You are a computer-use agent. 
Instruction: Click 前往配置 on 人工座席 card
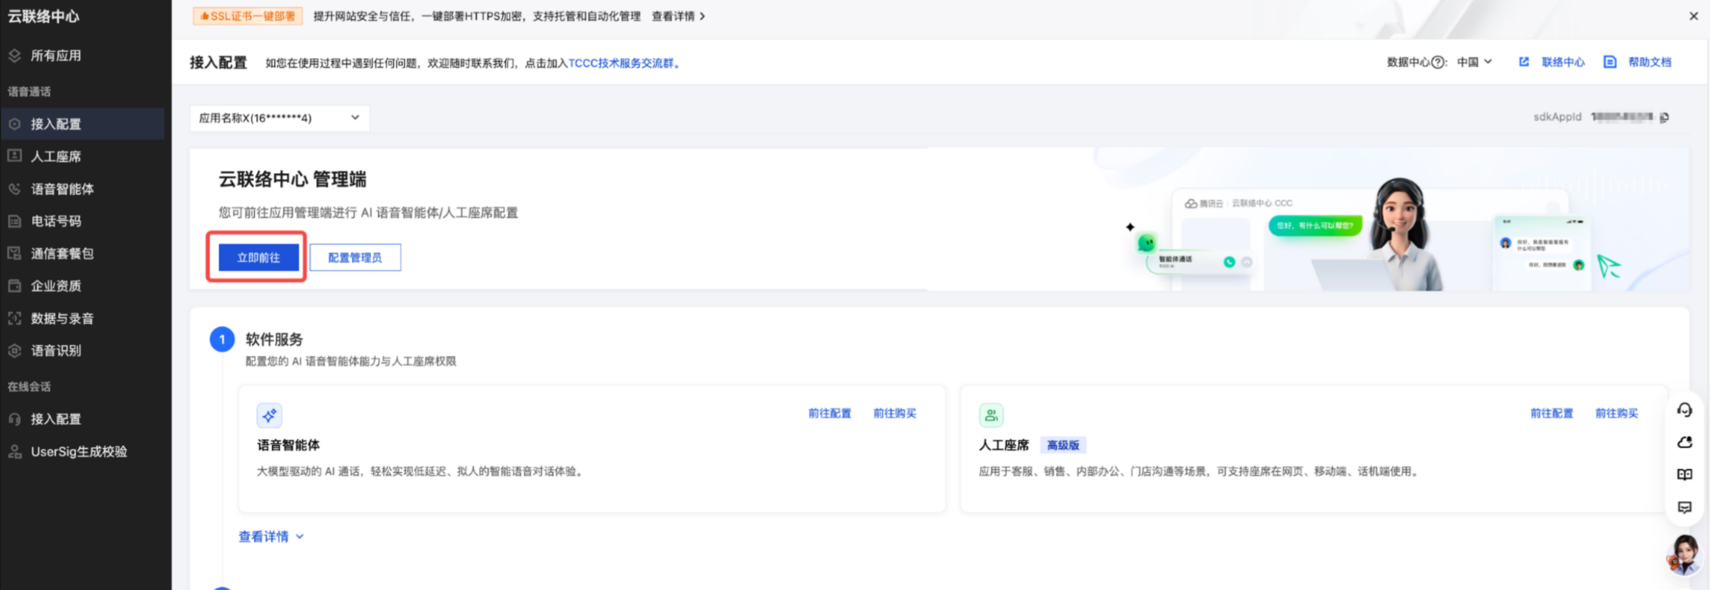(1551, 413)
